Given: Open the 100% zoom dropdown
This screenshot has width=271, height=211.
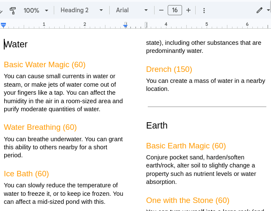Looking at the screenshot, I should (x=36, y=10).
